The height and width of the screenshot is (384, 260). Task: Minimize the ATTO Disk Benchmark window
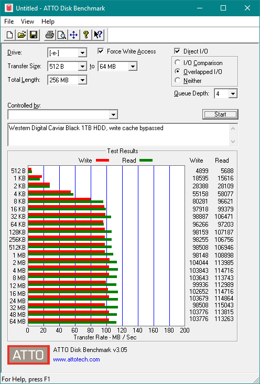tap(200, 8)
